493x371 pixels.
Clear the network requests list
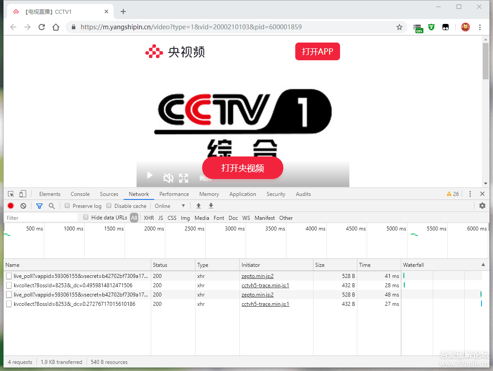coord(23,206)
